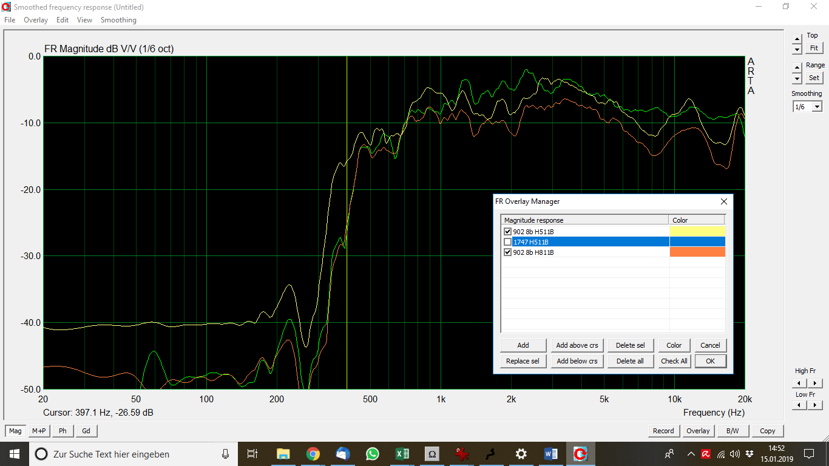
Task: Decrease graph Top with down arrow
Action: tap(797, 49)
